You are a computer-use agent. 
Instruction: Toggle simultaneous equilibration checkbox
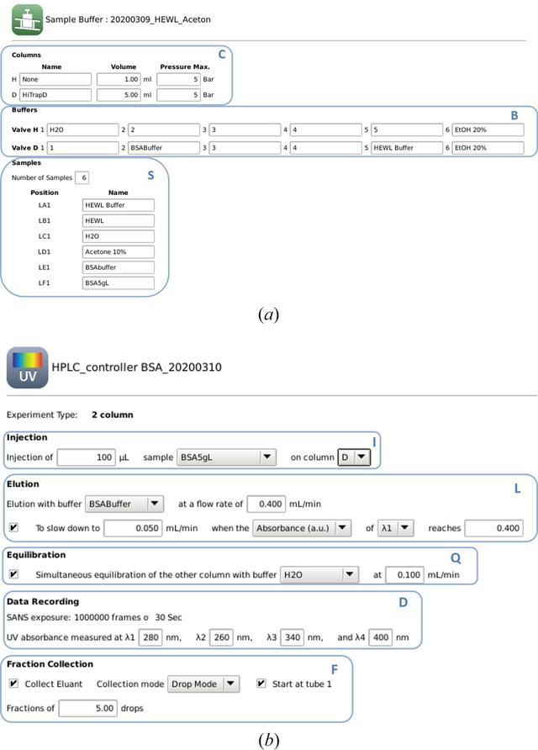point(13,574)
